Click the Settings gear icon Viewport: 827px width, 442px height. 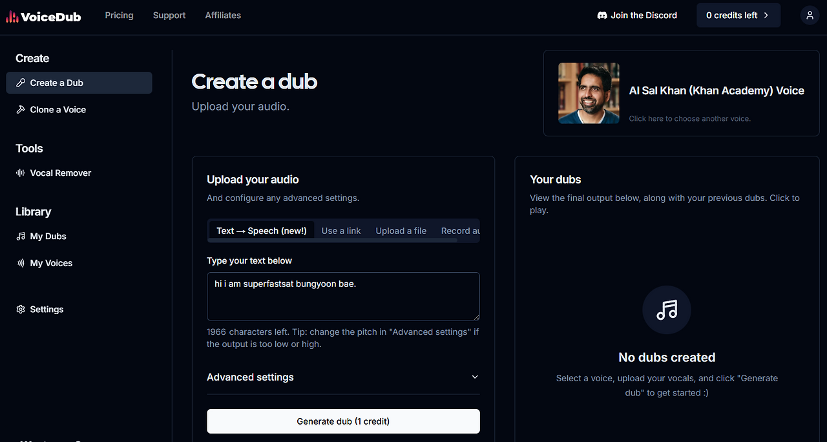(x=21, y=310)
